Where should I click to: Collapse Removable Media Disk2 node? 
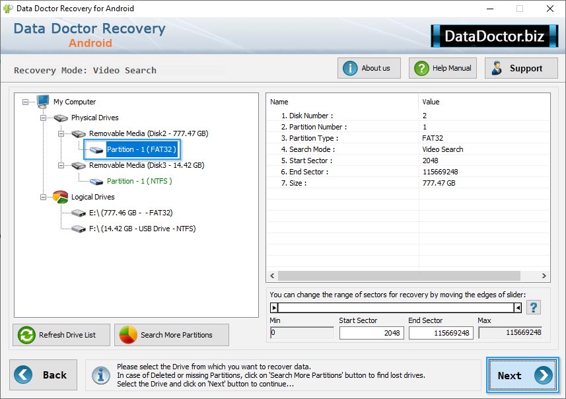click(x=61, y=133)
